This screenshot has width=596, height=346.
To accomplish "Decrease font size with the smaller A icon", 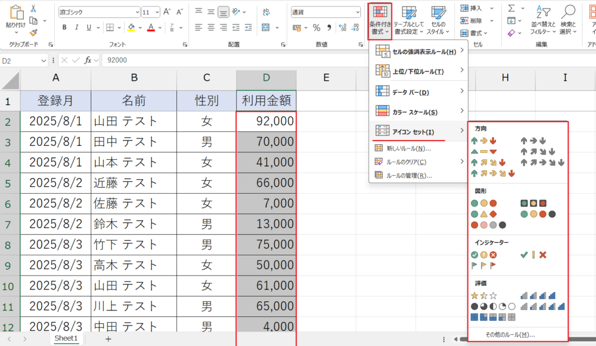I will pos(179,12).
